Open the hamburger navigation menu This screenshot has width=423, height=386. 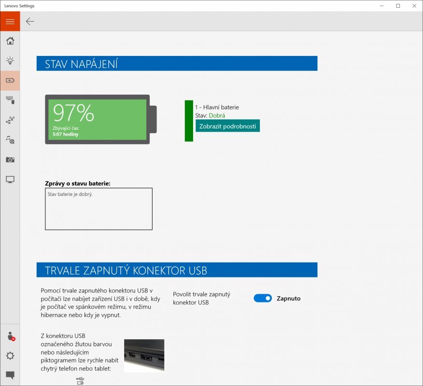(10, 21)
